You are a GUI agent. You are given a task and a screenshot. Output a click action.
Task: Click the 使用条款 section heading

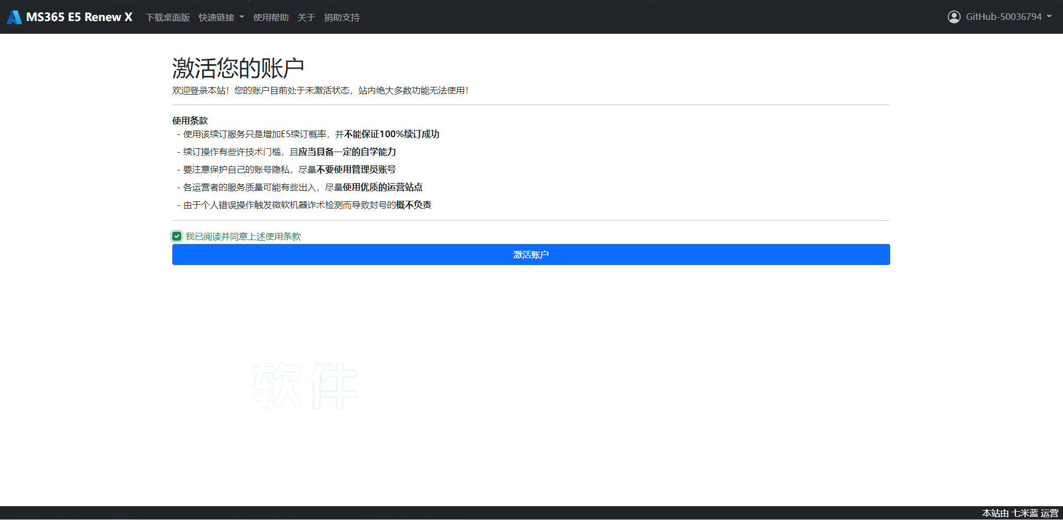(x=189, y=121)
